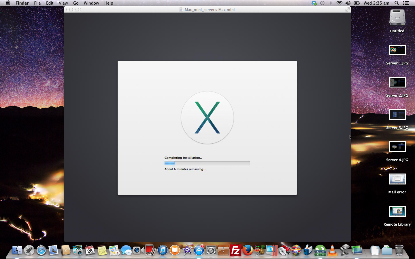Check the battery status icon

pos(357,3)
